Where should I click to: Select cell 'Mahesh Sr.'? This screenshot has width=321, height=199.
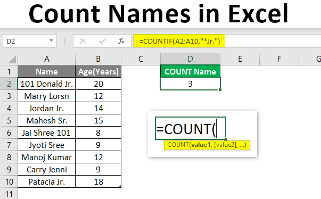pyautogui.click(x=47, y=120)
